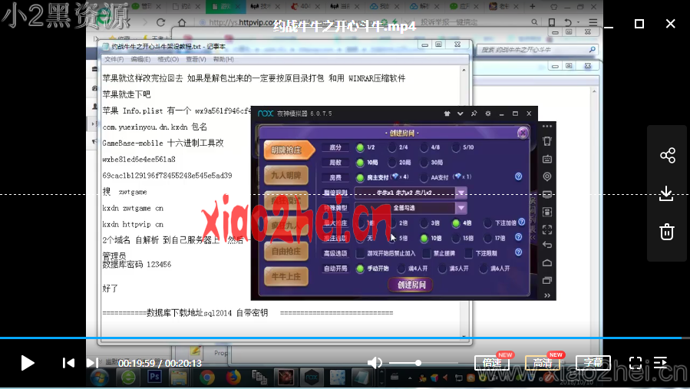Open the 帮助(H) menu in Notepad
This screenshot has width=690, height=389.
223,59
